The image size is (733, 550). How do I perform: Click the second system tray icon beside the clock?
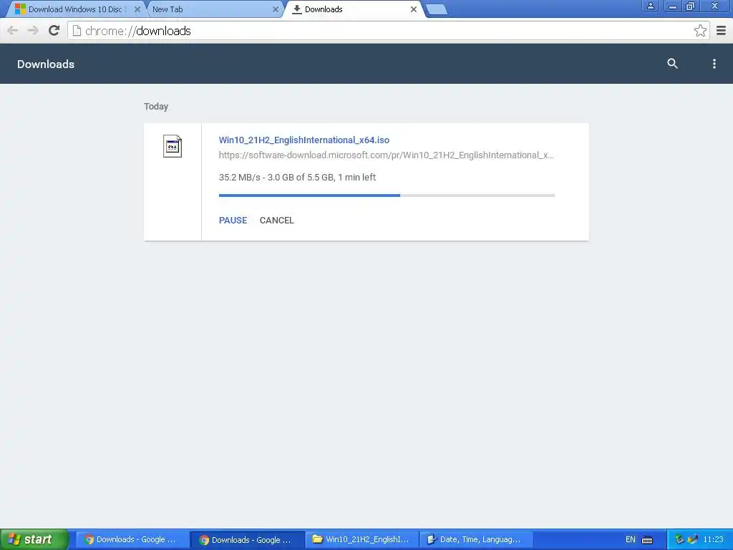693,539
